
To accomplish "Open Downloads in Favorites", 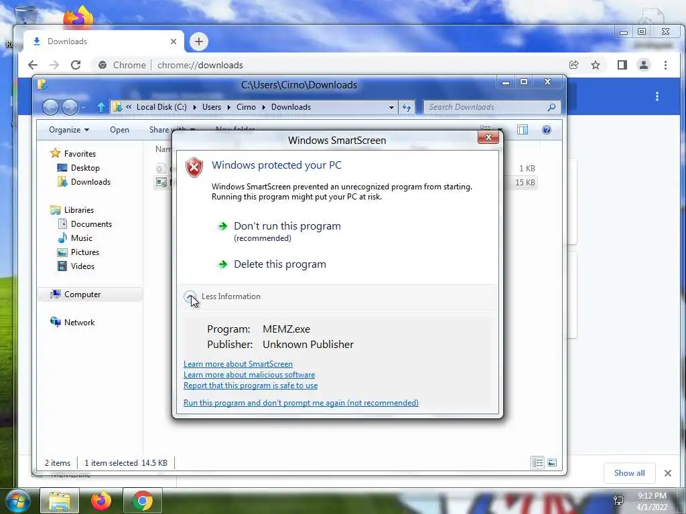I will click(90, 182).
